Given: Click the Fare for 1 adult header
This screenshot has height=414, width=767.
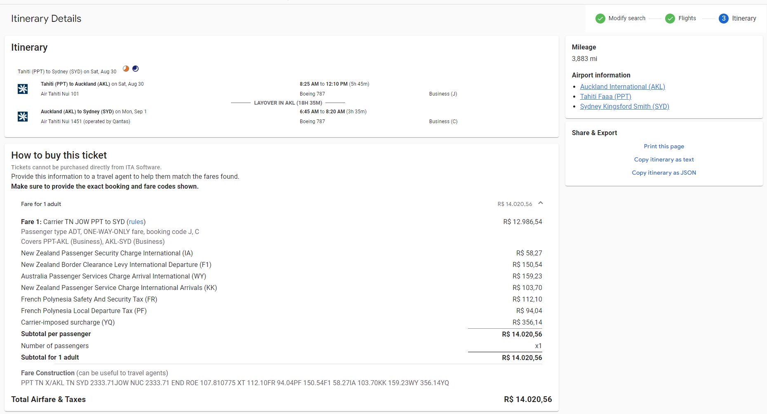Looking at the screenshot, I should click(41, 204).
